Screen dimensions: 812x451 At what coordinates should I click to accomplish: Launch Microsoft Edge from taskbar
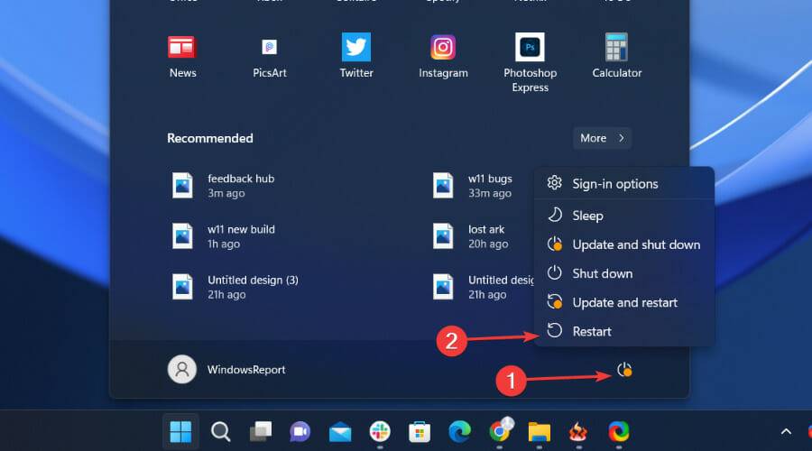pos(459,431)
